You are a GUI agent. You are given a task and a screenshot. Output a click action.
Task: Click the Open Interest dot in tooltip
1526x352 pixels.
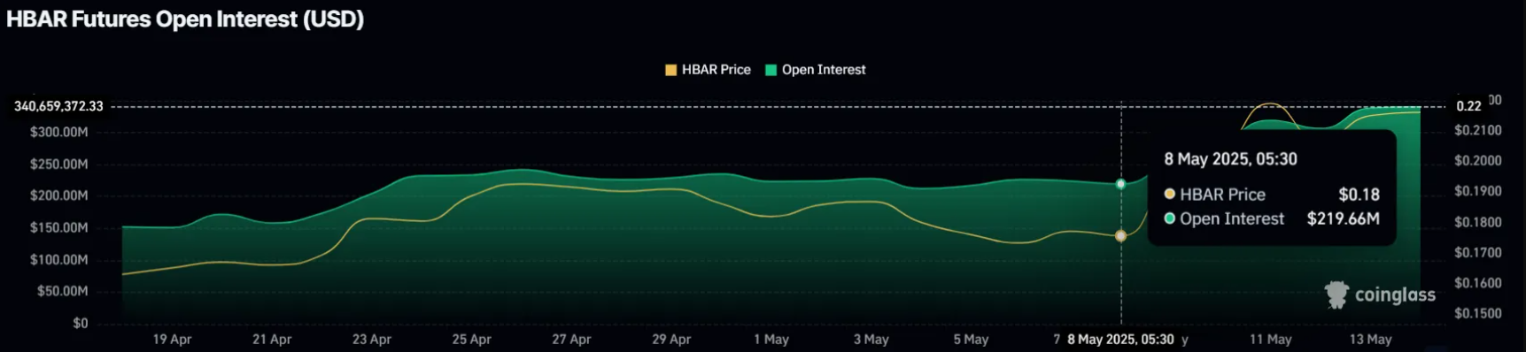[1170, 218]
